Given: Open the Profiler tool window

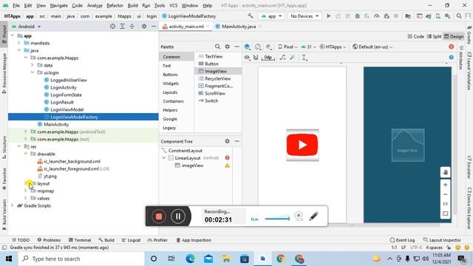Looking at the screenshot, I should pos(157,240).
